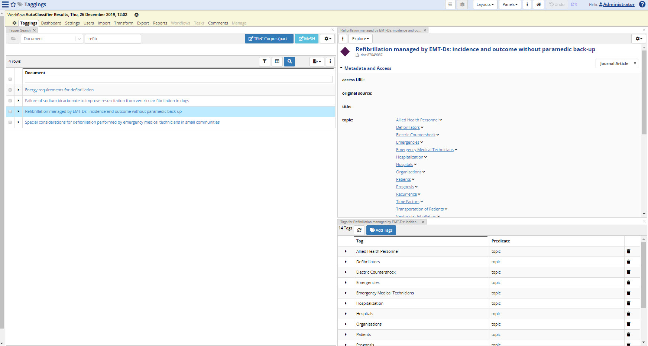Viewport: 648px width, 346px height.
Task: Open the Tagger Search settings gear icon
Action: tap(327, 38)
